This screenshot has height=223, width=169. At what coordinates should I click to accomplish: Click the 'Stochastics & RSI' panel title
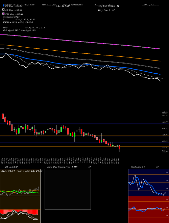[x=145, y=167]
